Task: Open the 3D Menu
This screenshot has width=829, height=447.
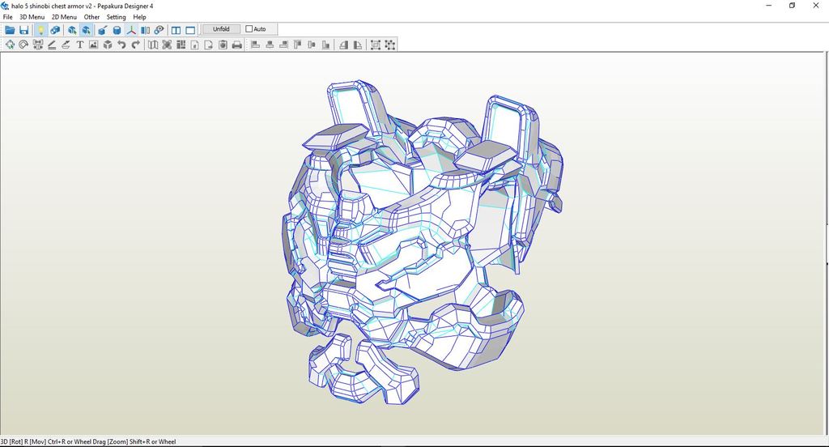Action: 32,17
